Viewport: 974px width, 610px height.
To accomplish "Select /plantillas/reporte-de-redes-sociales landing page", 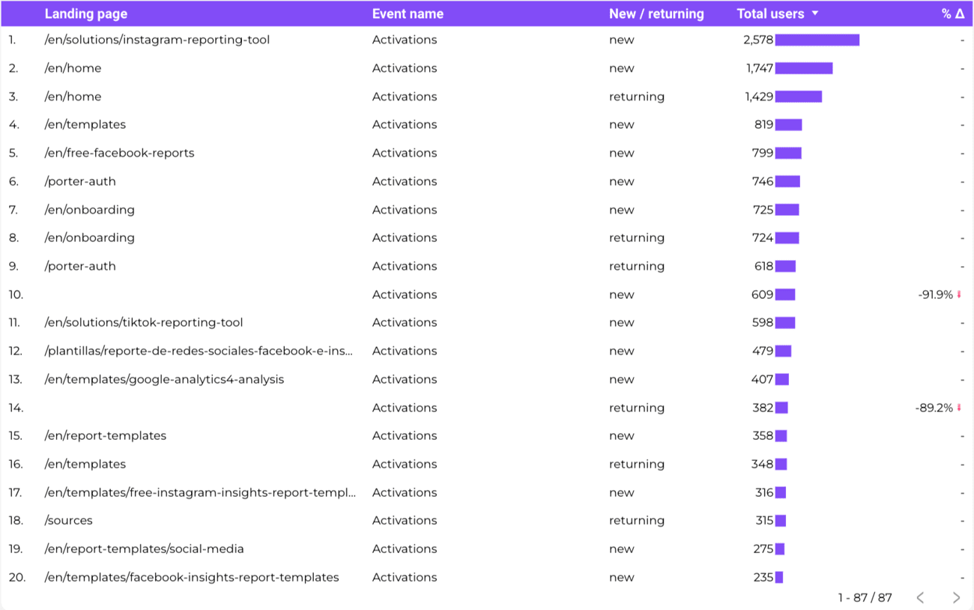I will (x=199, y=351).
